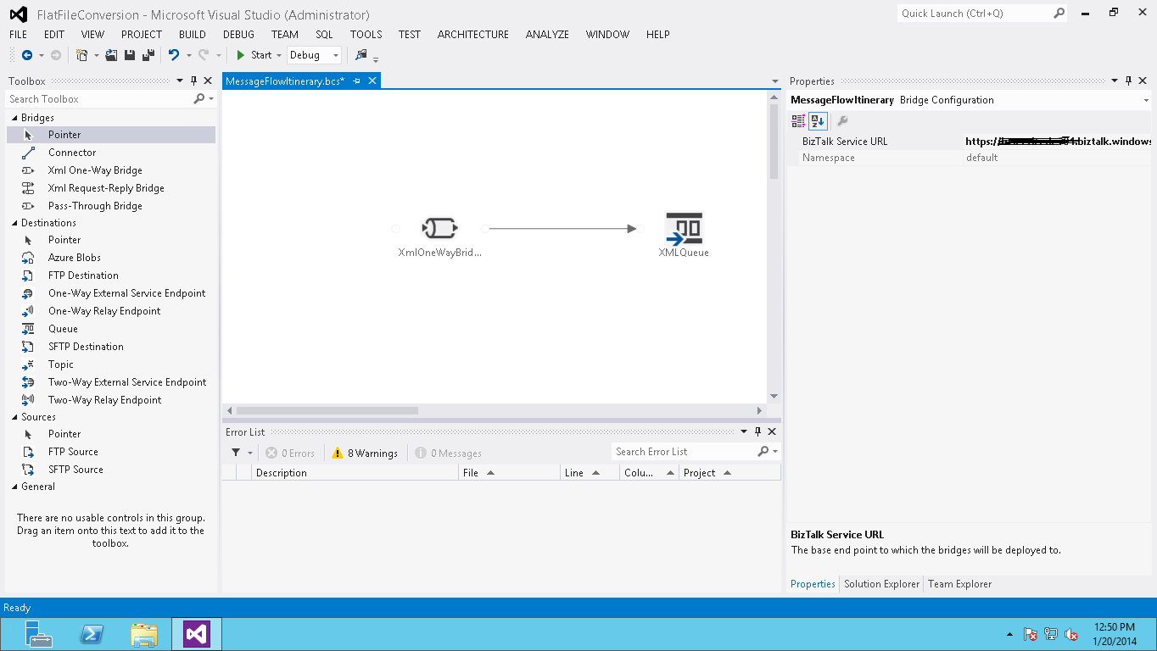This screenshot has height=651, width=1157.
Task: Toggle auto-hide pin on Error List
Action: tap(757, 432)
